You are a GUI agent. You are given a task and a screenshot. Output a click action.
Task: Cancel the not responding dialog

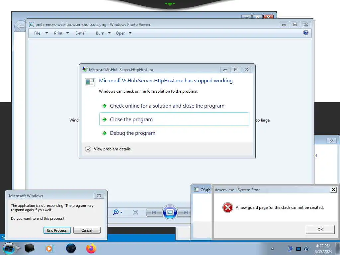click(87, 230)
